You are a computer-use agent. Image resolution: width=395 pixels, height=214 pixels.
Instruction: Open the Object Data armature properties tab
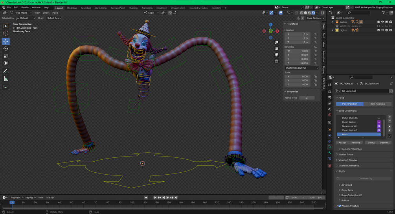(330, 147)
